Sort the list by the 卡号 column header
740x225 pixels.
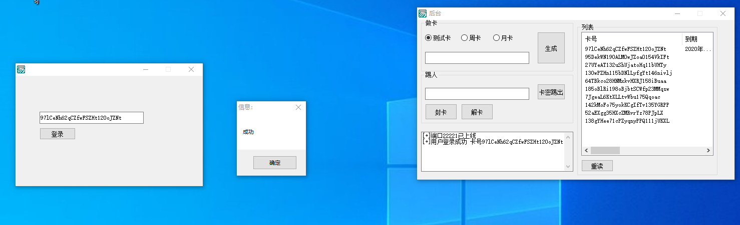(631, 39)
